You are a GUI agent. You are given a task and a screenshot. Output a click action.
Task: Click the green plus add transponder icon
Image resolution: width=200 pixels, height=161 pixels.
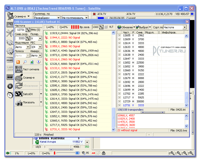[x=32, y=62]
